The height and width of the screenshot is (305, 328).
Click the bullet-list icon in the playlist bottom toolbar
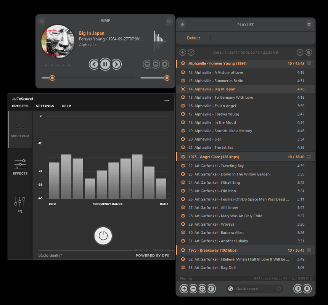(x=298, y=289)
